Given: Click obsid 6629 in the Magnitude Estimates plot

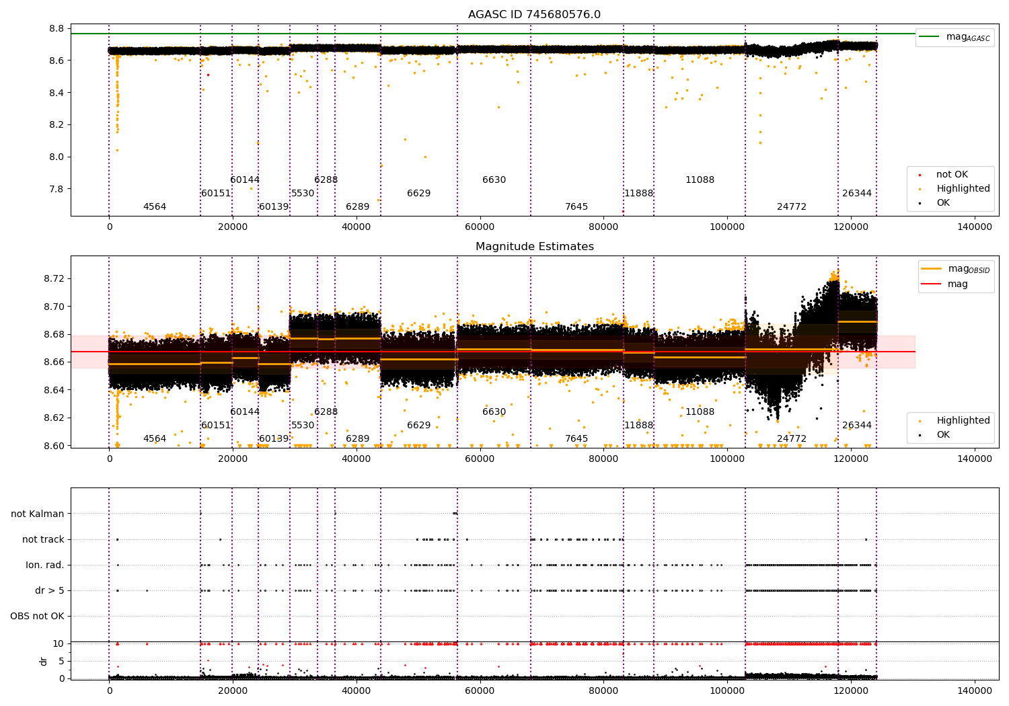Looking at the screenshot, I should (419, 426).
